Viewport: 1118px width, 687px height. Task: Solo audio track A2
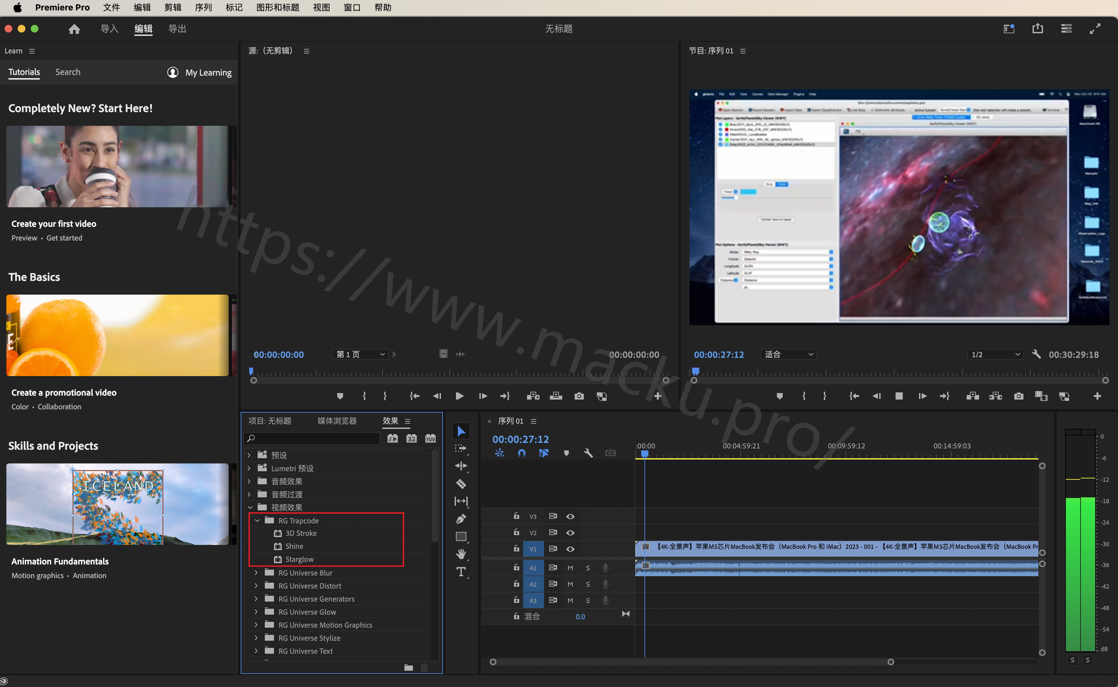pyautogui.click(x=588, y=584)
